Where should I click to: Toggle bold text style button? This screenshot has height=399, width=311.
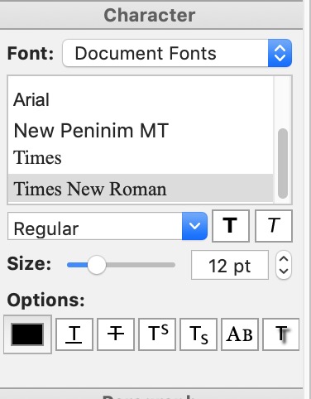point(231,226)
